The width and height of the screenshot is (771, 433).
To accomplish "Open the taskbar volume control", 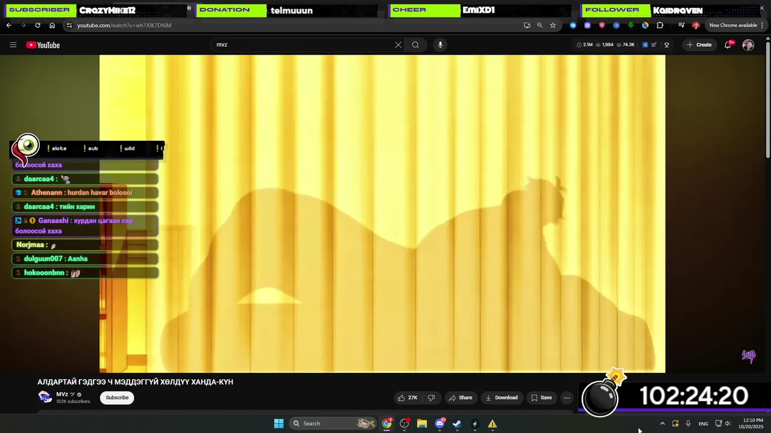I will point(728,423).
